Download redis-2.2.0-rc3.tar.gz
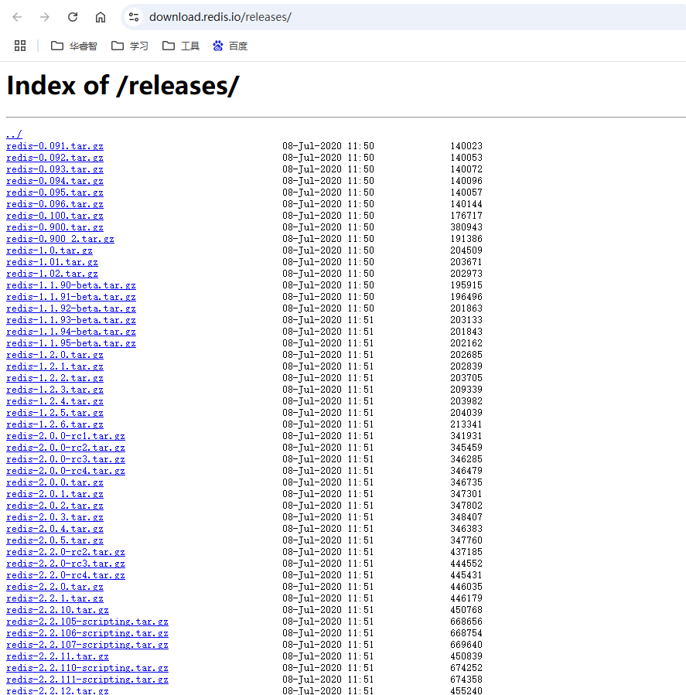This screenshot has width=686, height=695. point(66,564)
